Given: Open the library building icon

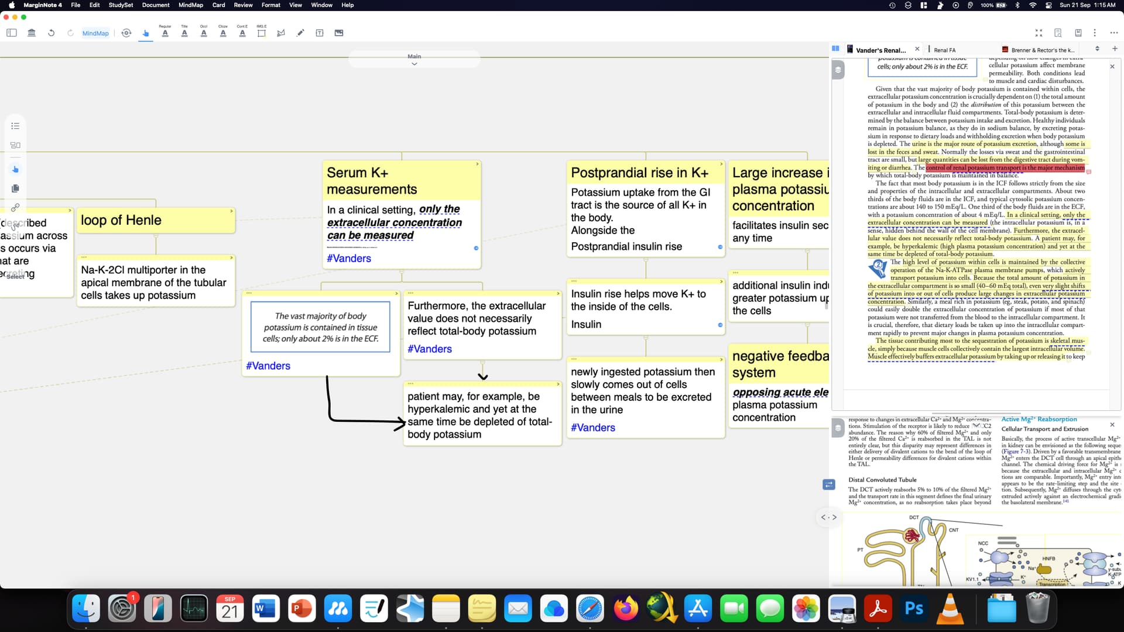Looking at the screenshot, I should (x=32, y=33).
